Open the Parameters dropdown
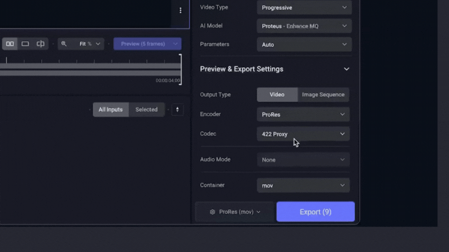This screenshot has width=449, height=252. tap(304, 45)
